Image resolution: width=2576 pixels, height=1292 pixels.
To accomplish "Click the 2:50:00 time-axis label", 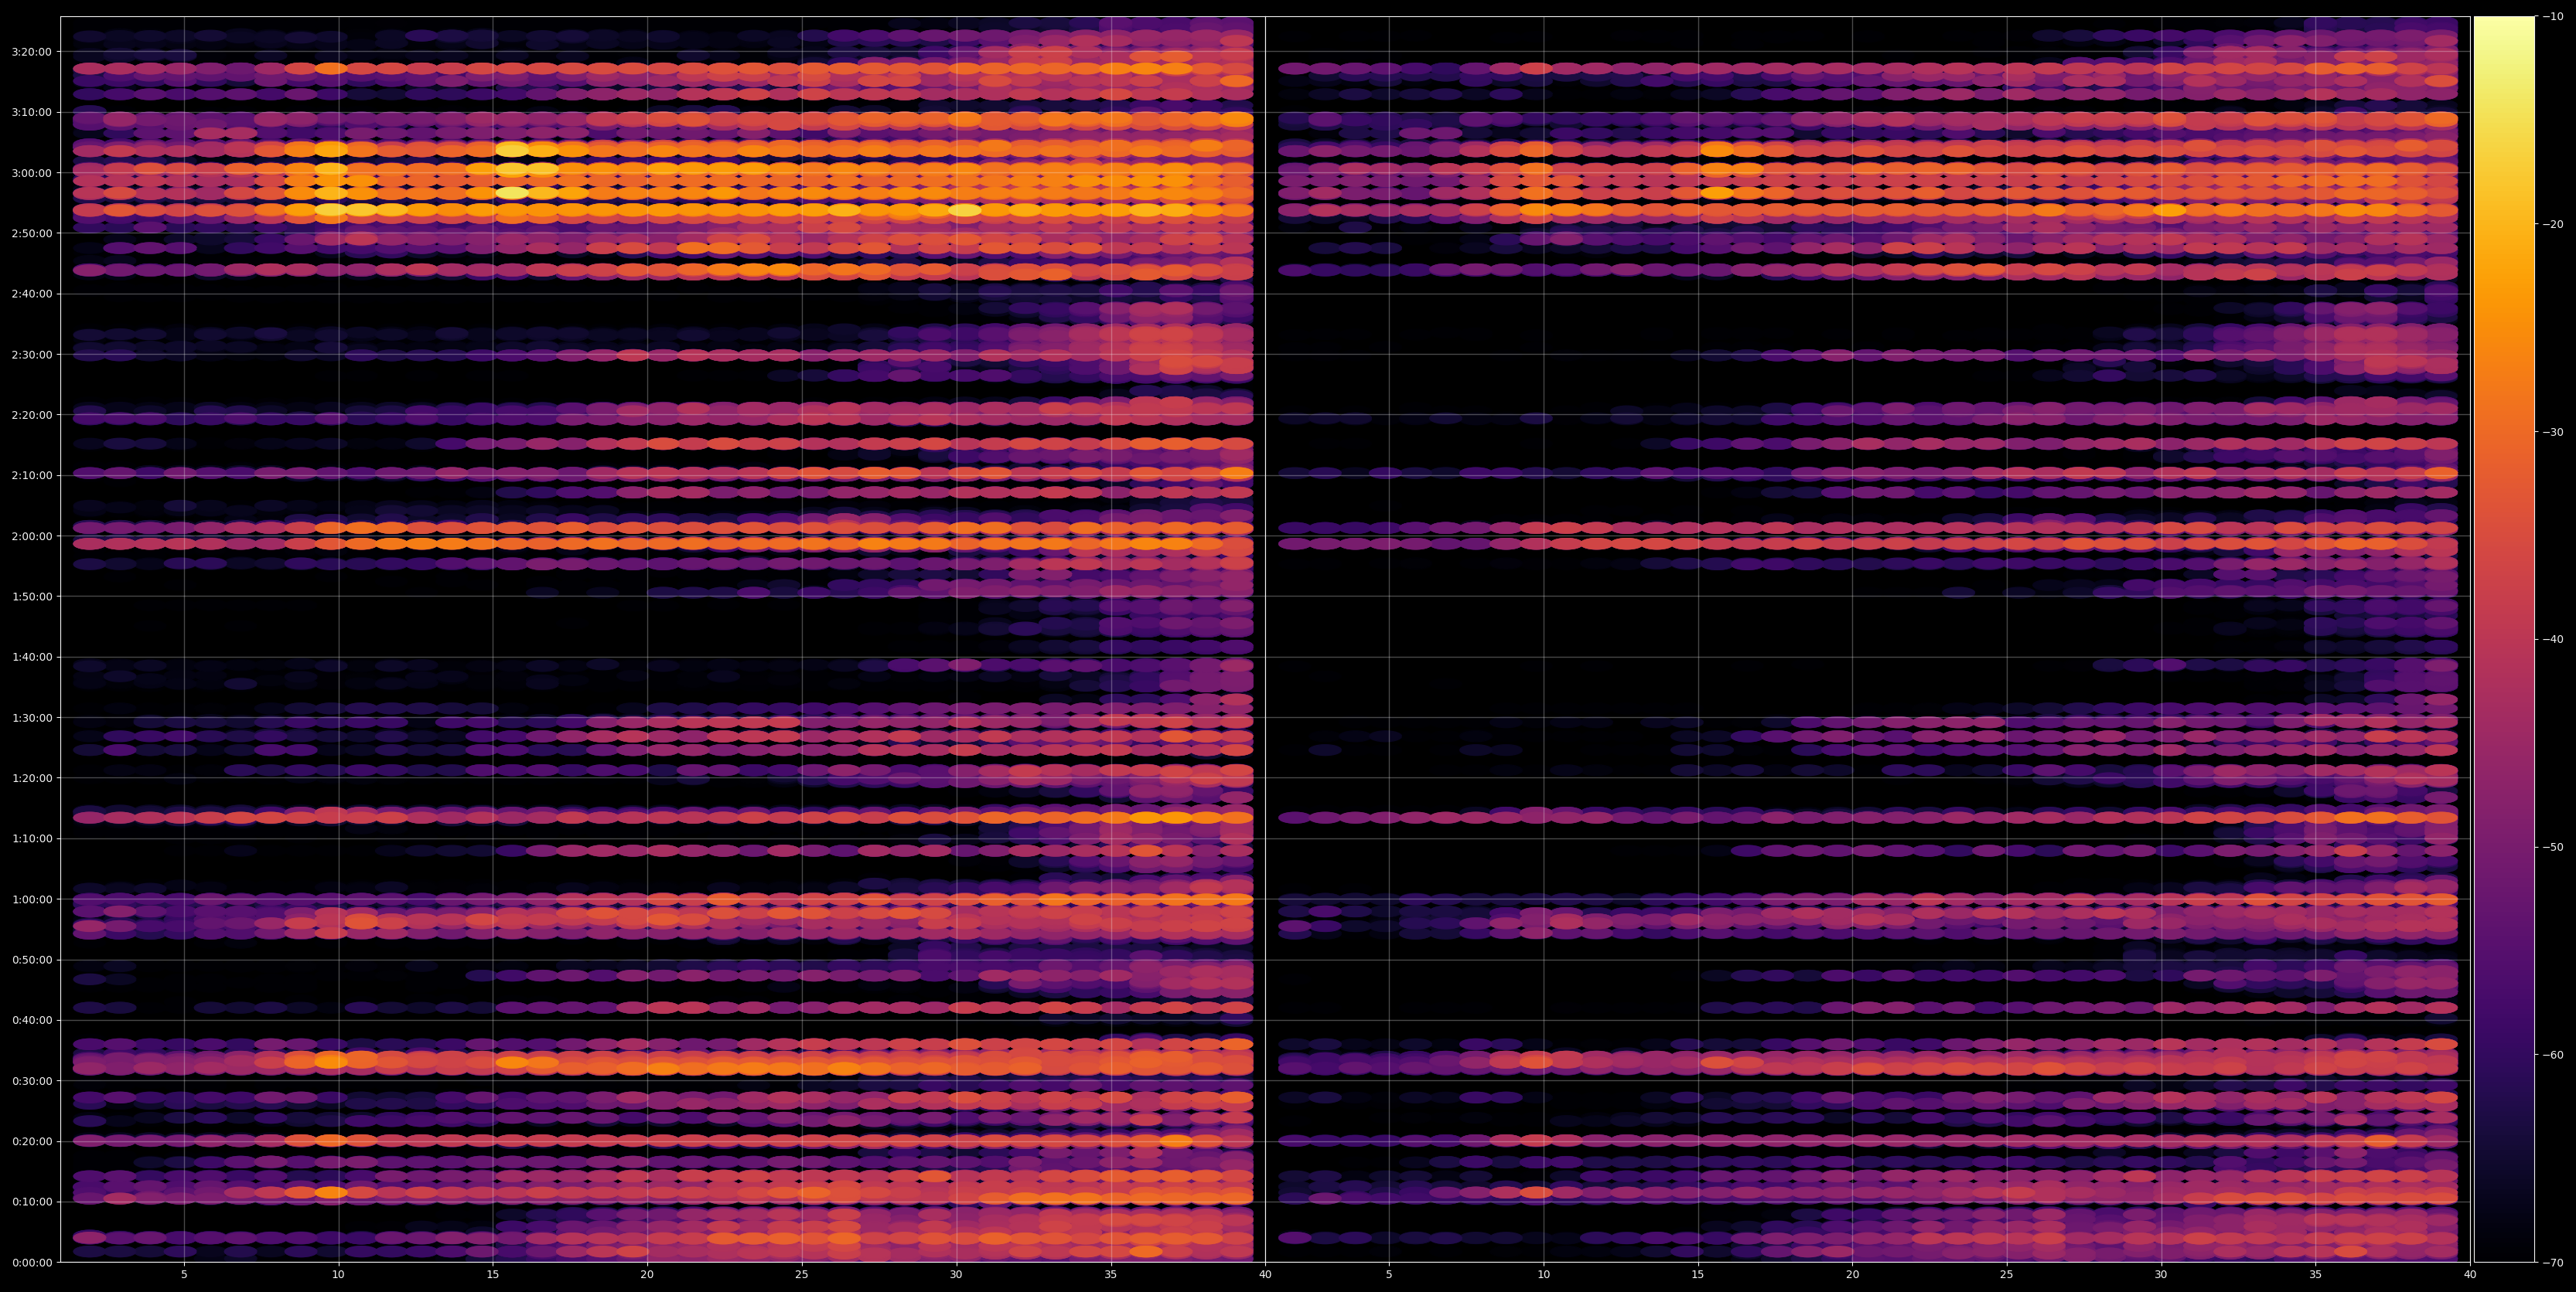I will pyautogui.click(x=31, y=233).
